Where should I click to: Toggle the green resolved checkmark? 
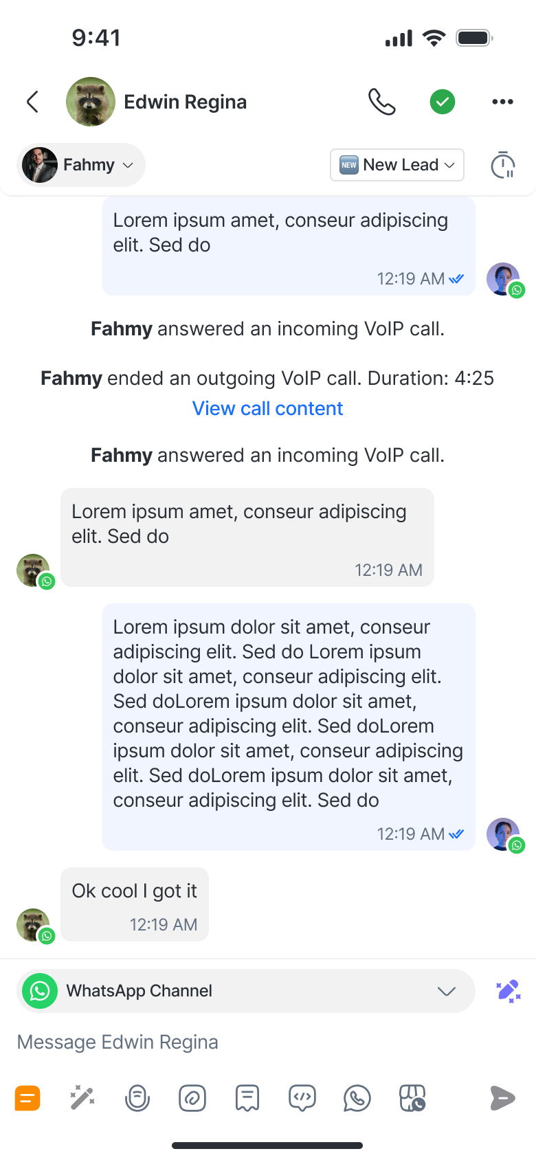(x=443, y=102)
